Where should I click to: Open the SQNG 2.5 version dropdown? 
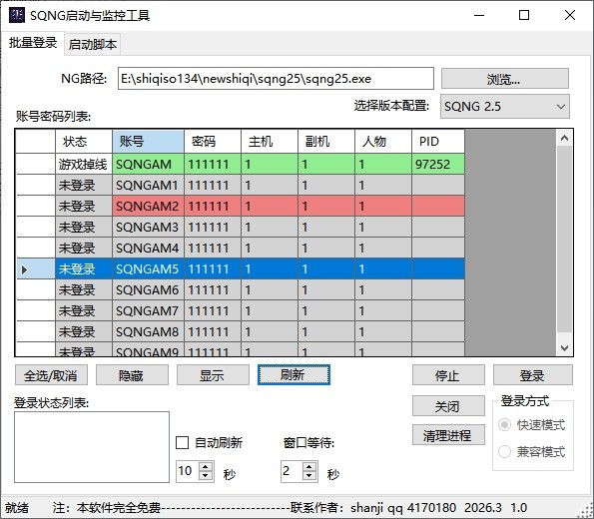pyautogui.click(x=504, y=107)
